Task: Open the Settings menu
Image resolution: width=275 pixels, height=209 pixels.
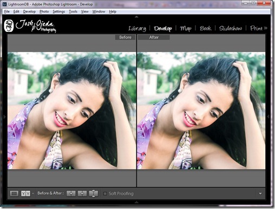Action: tap(59, 11)
